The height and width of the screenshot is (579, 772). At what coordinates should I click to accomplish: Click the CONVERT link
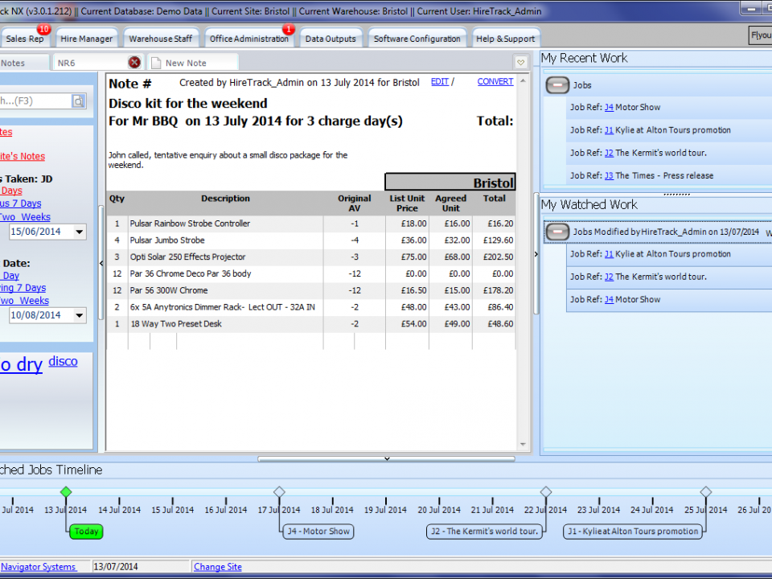pyautogui.click(x=495, y=82)
